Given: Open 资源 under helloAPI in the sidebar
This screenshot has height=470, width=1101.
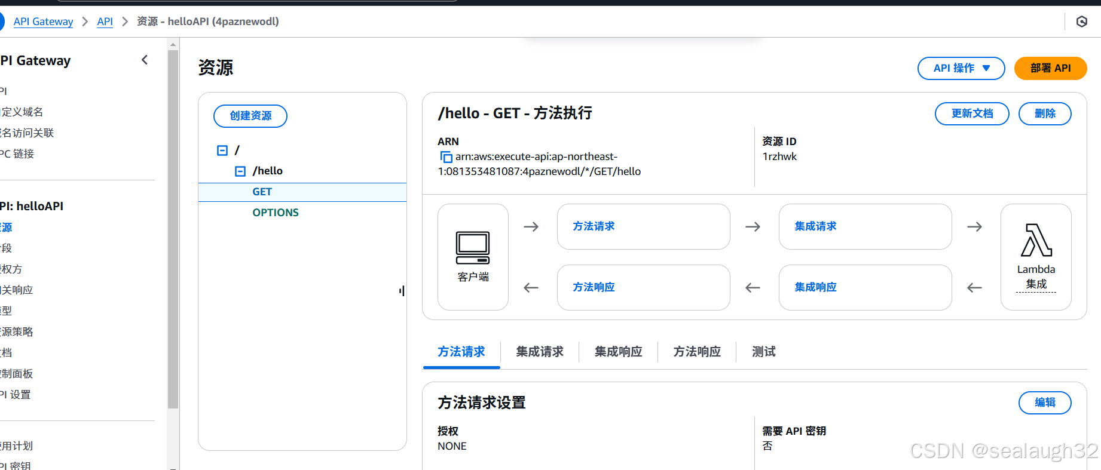Looking at the screenshot, I should [x=6, y=227].
